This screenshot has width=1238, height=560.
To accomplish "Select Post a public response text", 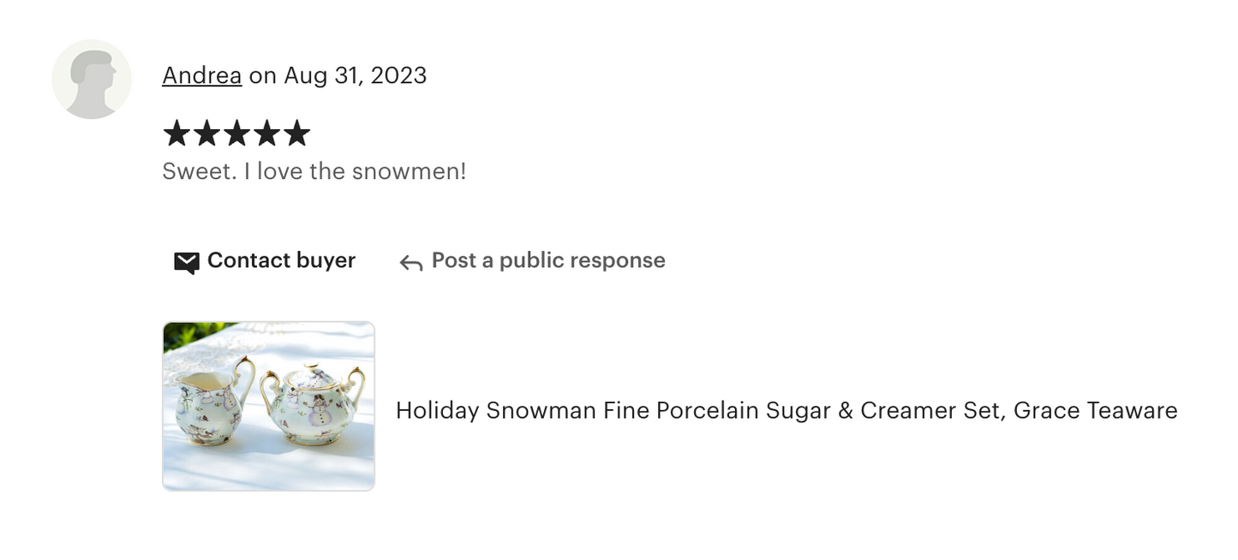I will click(548, 260).
